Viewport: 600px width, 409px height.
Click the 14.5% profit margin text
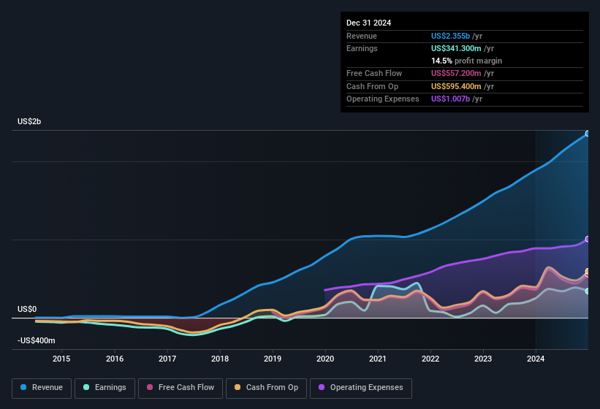coord(466,61)
